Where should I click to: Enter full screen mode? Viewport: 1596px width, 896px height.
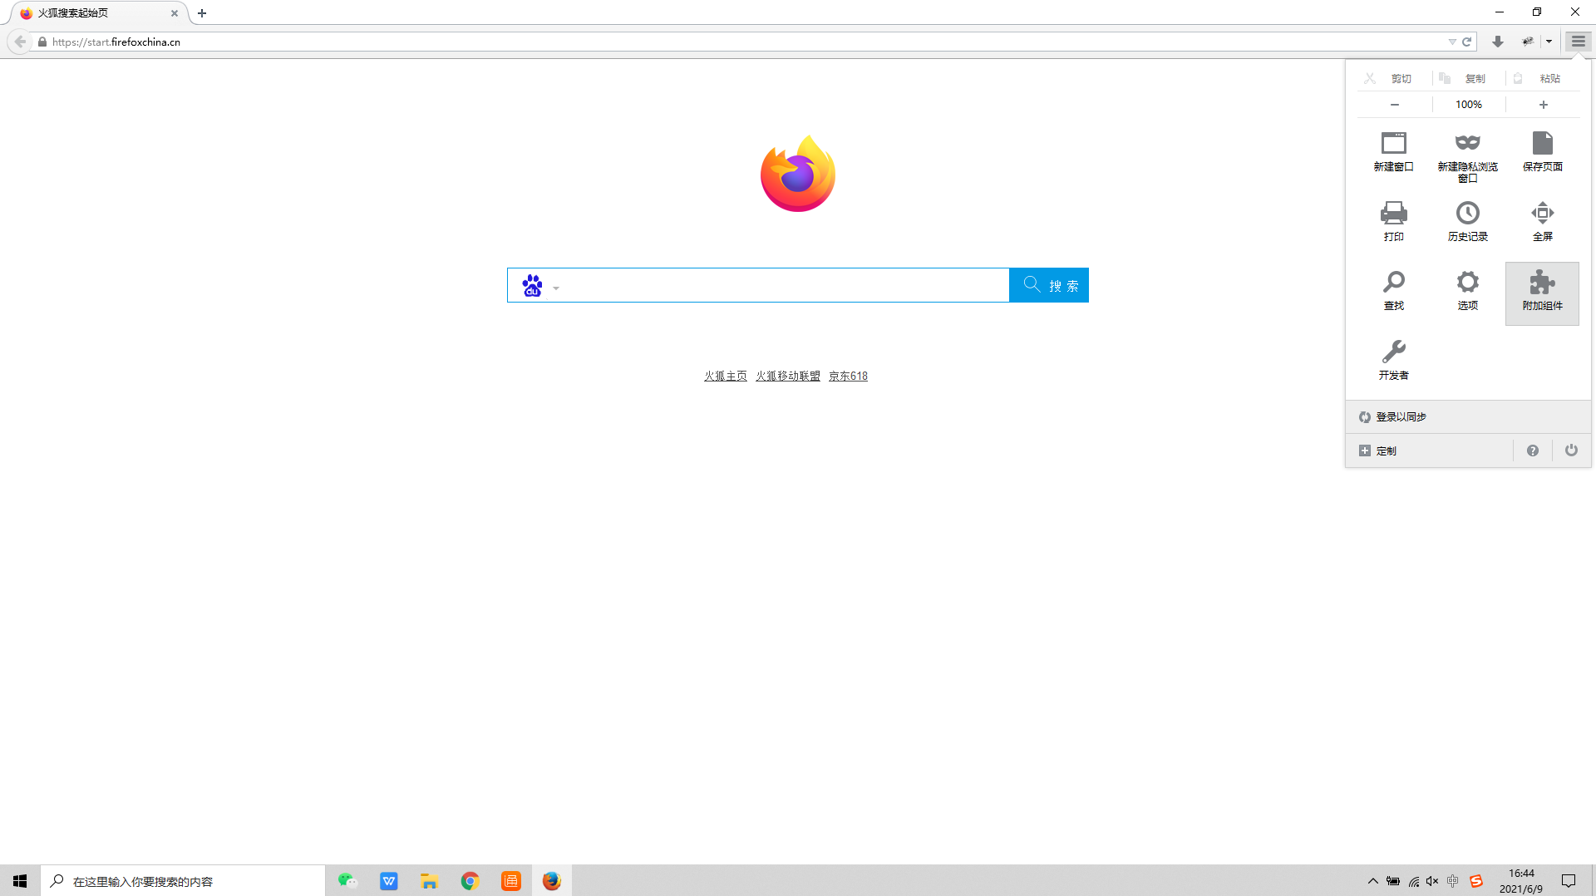pyautogui.click(x=1542, y=221)
